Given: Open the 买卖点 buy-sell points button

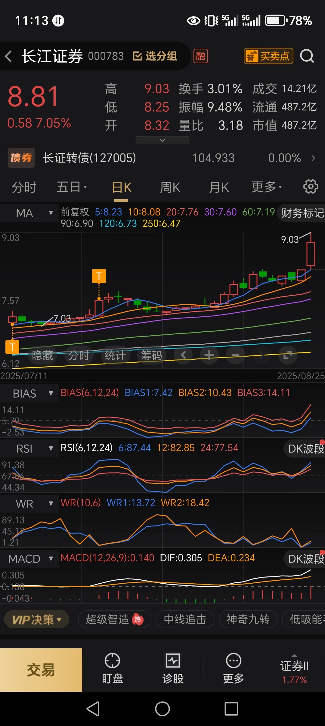Looking at the screenshot, I should point(268,56).
